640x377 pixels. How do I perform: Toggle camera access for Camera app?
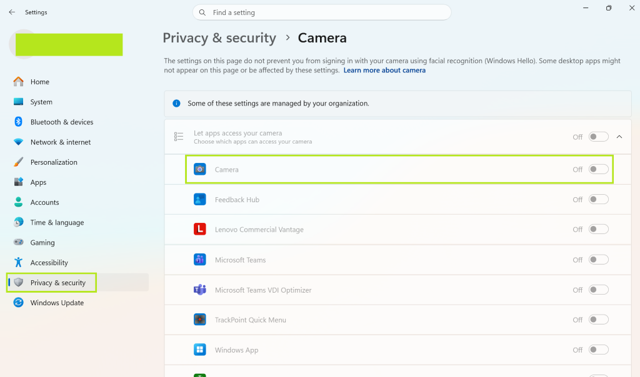(x=598, y=169)
